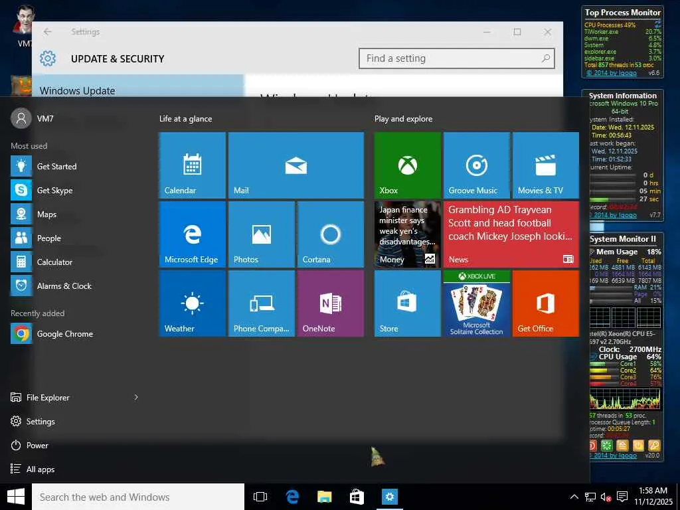Launch the OneNote tile
The image size is (680, 510).
click(331, 303)
